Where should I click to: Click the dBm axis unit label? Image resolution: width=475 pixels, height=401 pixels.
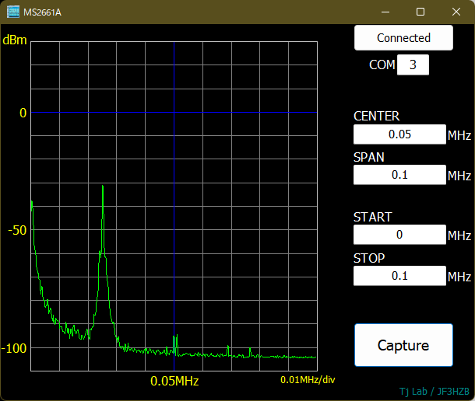coord(16,40)
